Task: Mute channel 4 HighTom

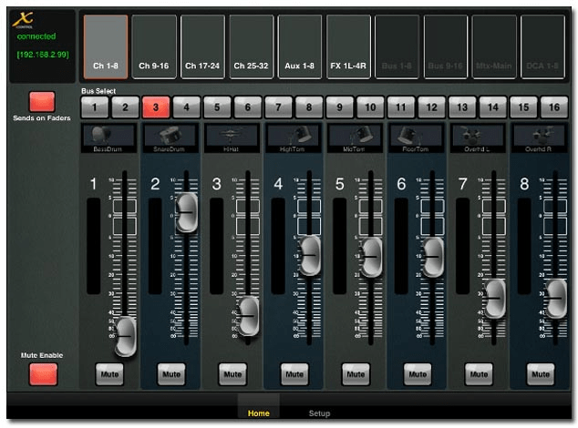Action: [294, 374]
